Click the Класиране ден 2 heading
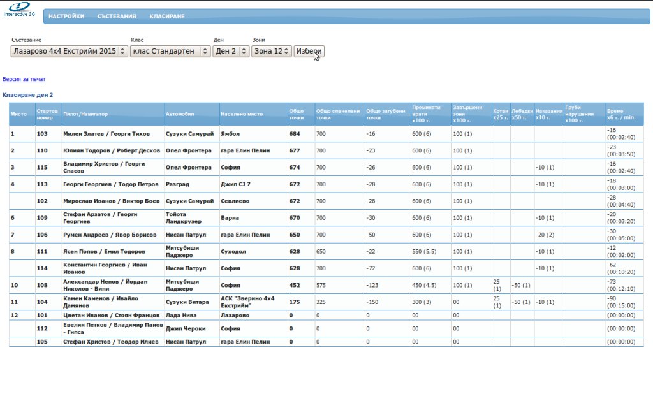The height and width of the screenshot is (408, 653). 28,95
